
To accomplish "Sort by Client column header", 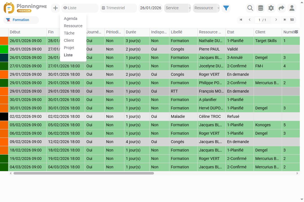I will [x=268, y=32].
